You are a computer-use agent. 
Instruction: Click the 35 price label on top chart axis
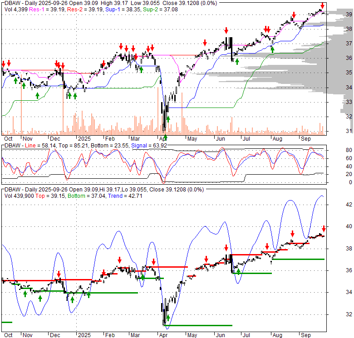coord(349,73)
